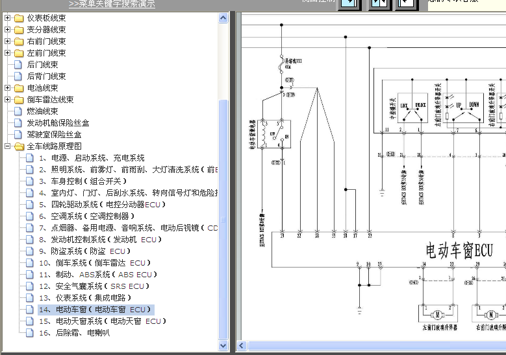This screenshot has width=506, height=355.
Task: Expand the 变分器线束 tree node
Action: coord(7,29)
